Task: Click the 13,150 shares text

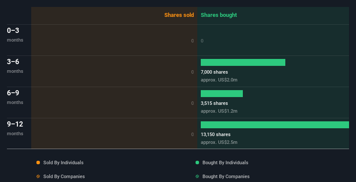Action: [x=216, y=135]
